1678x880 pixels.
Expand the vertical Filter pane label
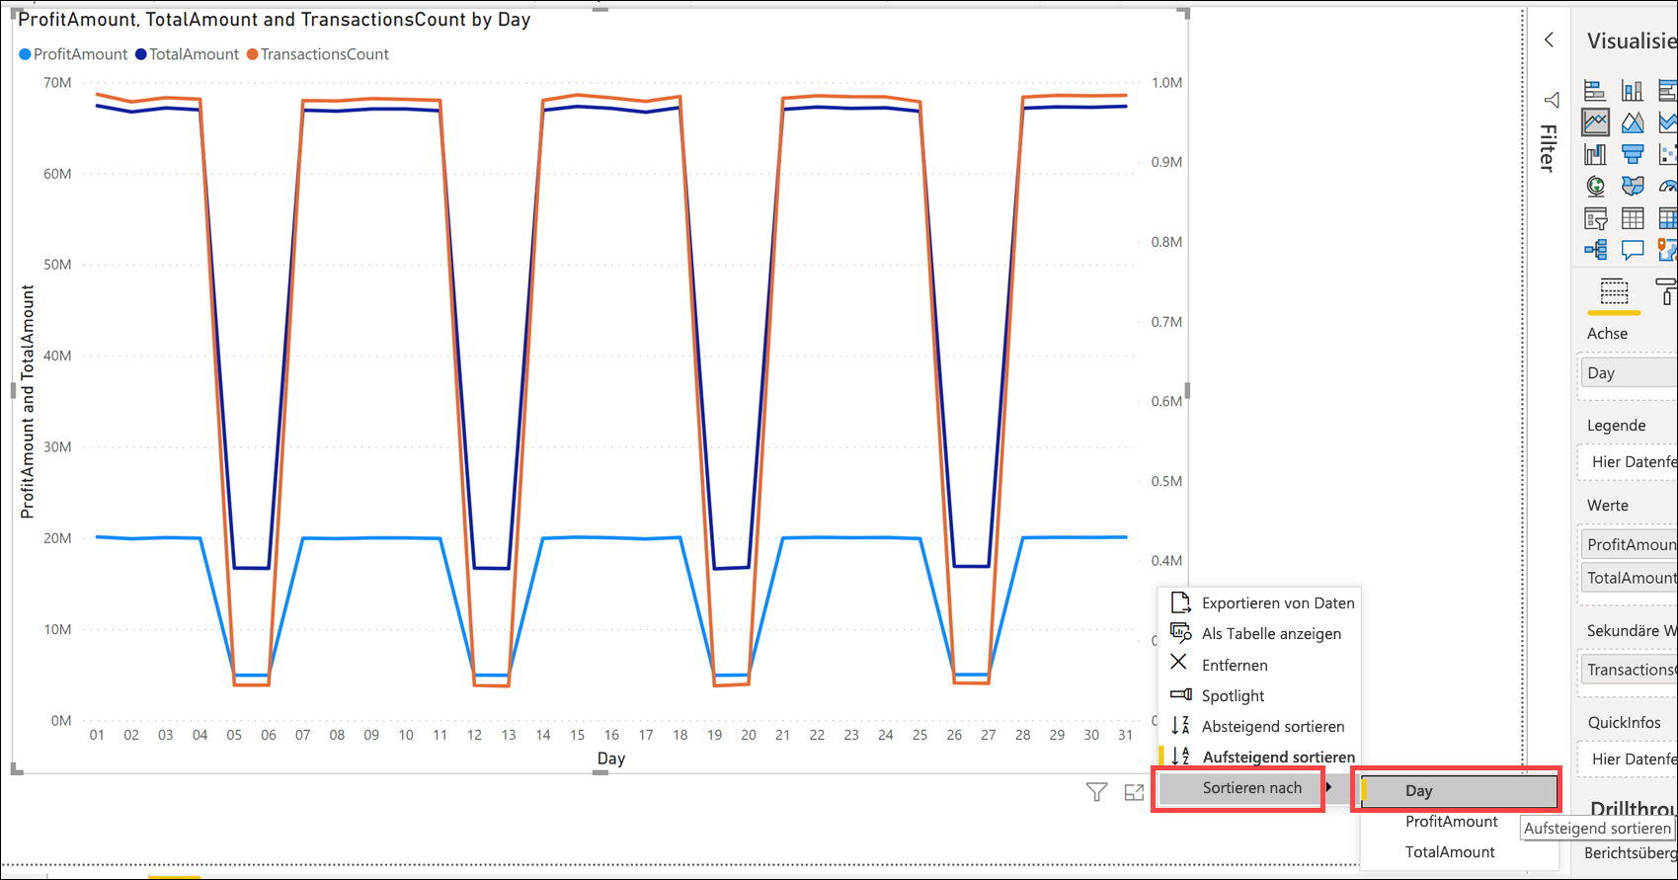[1548, 148]
